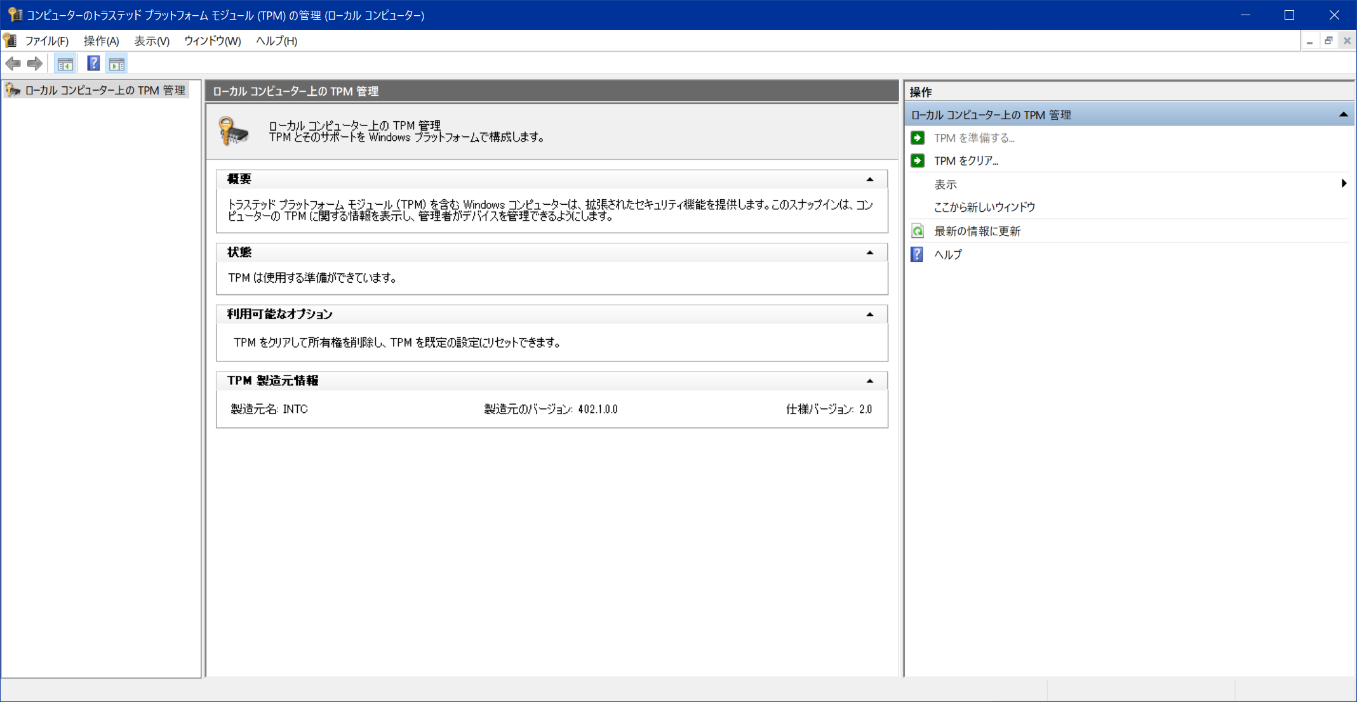1357x702 pixels.
Task: Click the Back arrow toolbar icon
Action: (13, 63)
